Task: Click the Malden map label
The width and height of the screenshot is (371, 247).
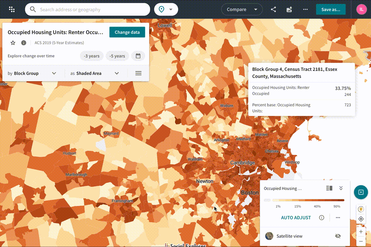Action: pyautogui.click(x=262, y=134)
